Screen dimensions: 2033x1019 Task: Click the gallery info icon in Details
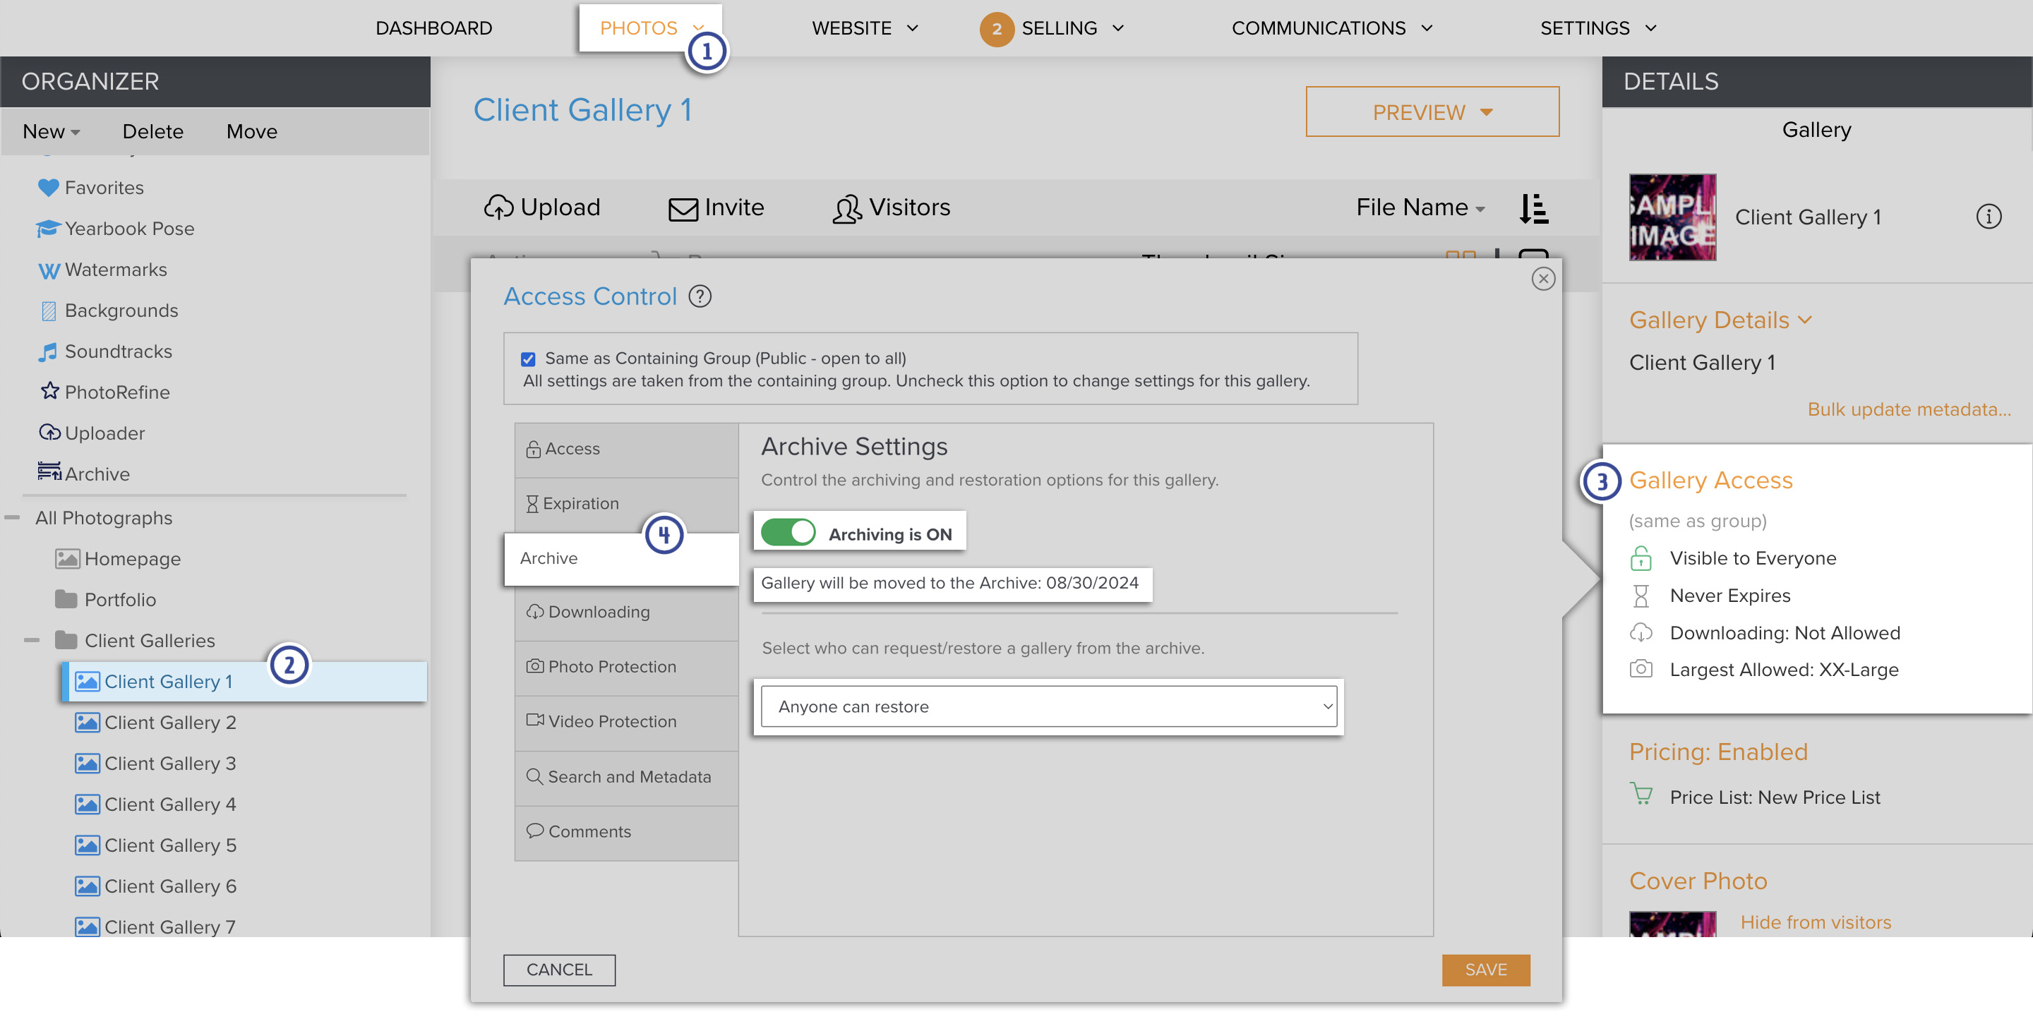[x=1989, y=216]
